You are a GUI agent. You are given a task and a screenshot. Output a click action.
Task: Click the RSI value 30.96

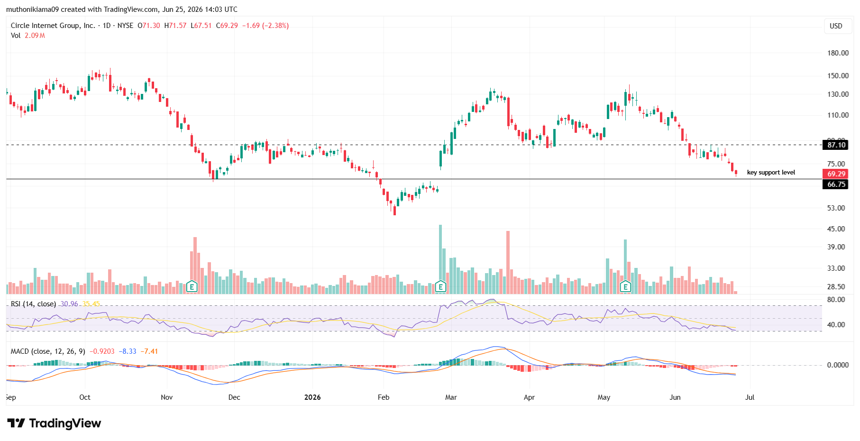(69, 303)
